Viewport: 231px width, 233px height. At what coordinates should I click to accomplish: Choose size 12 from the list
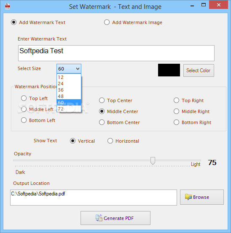(69, 77)
